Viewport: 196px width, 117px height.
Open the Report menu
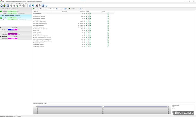[x=13, y=3]
